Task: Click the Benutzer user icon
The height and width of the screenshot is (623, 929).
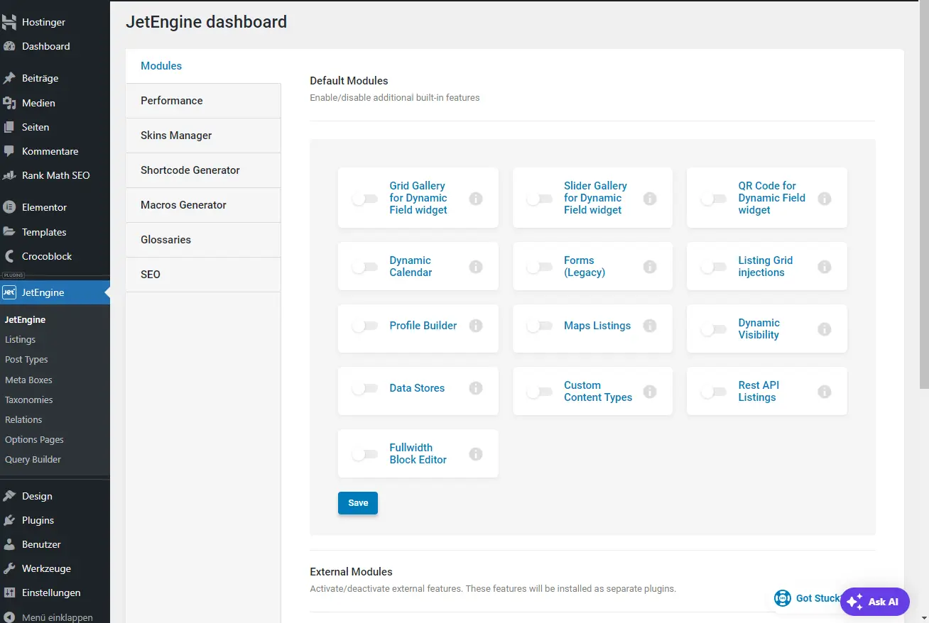Action: click(9, 544)
